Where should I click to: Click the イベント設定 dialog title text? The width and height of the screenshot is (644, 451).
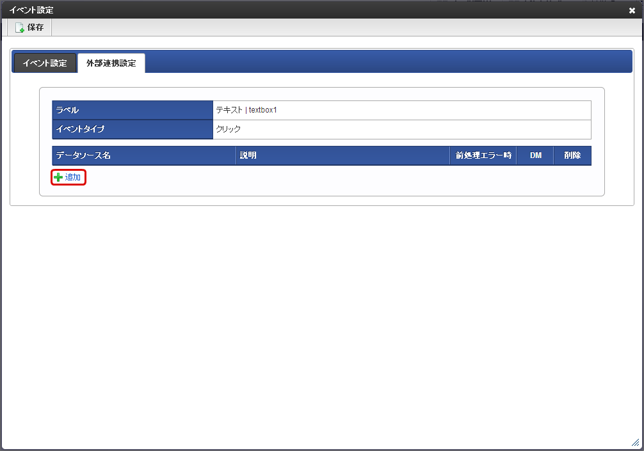coord(31,10)
